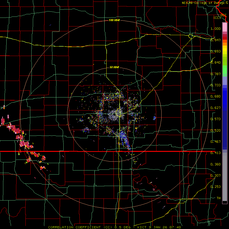Click the [CC] units label
This screenshot has width=229, height=229.
[217, 18]
